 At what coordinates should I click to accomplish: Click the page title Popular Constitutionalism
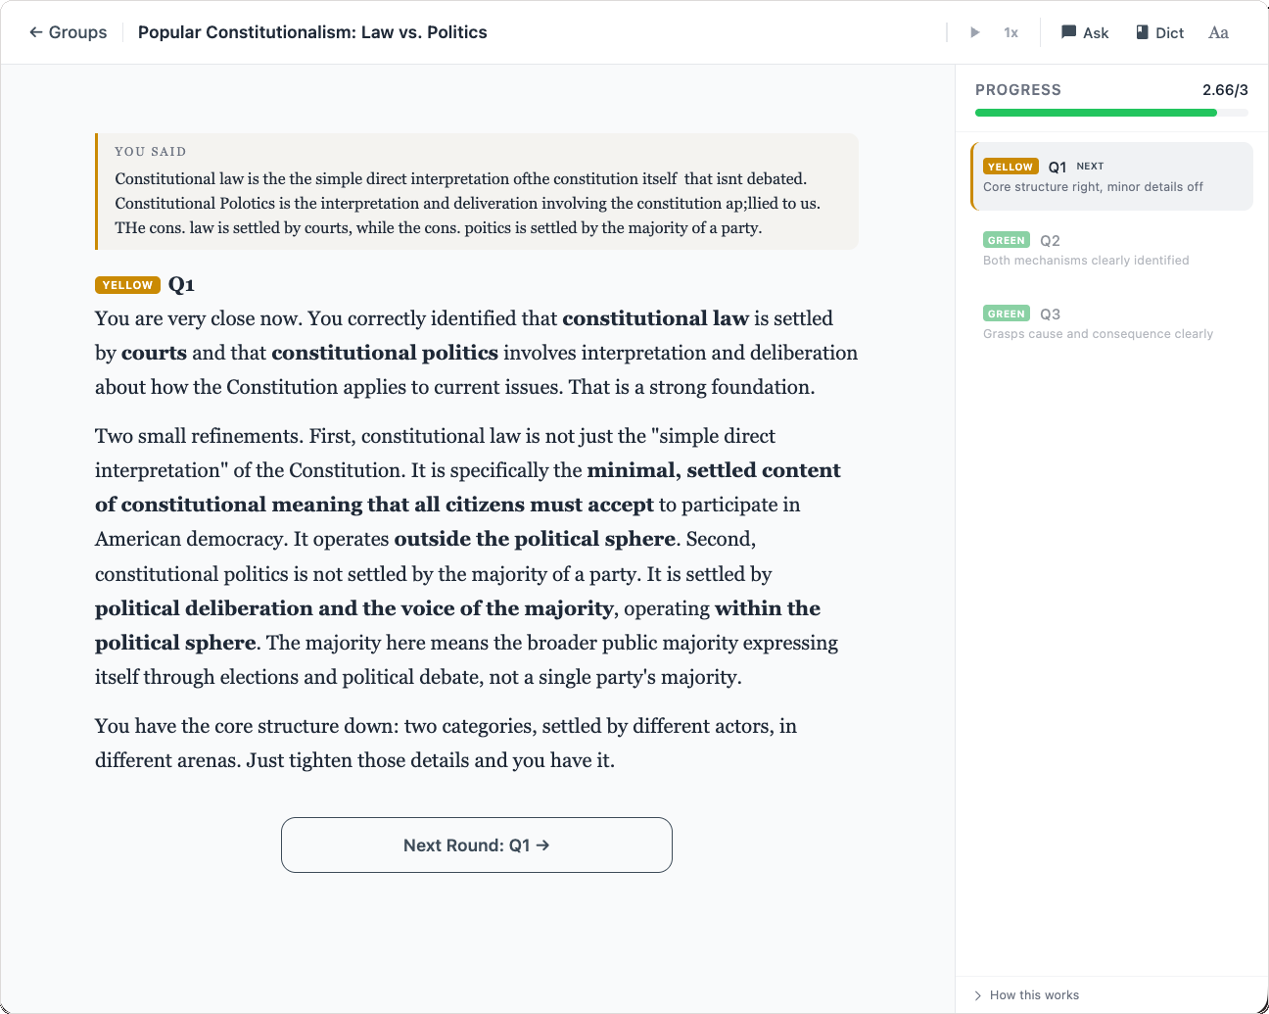pos(312,32)
